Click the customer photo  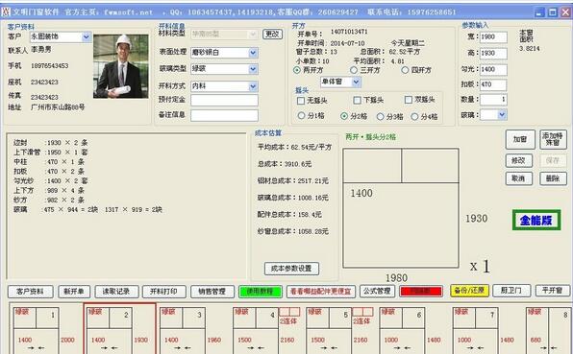(120, 66)
